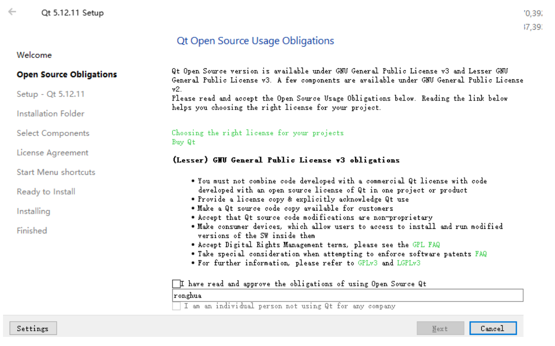
Task: Open the GPL FAQ link
Action: 426,244
